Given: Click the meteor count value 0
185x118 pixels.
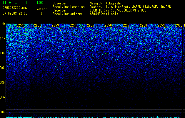Looking at the screenshot, I should 42,14.
